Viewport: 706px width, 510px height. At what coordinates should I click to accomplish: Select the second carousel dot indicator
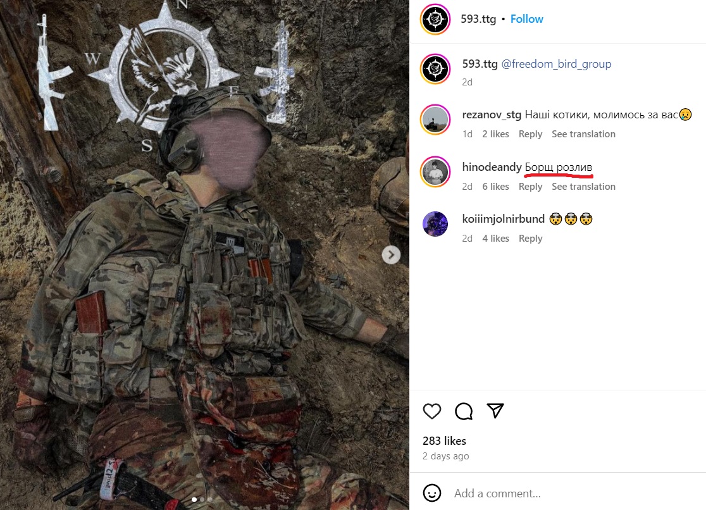coord(202,499)
